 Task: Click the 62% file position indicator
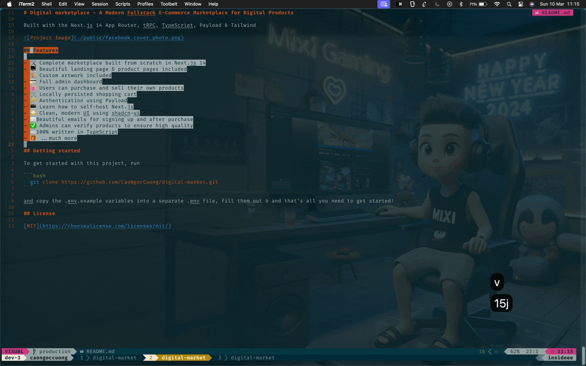(515, 351)
